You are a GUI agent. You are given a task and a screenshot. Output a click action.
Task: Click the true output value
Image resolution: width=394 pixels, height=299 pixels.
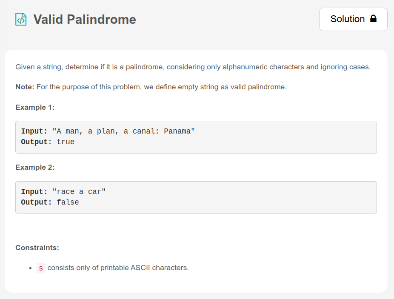coord(66,142)
